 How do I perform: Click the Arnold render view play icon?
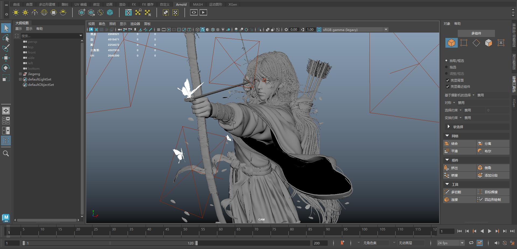(203, 12)
